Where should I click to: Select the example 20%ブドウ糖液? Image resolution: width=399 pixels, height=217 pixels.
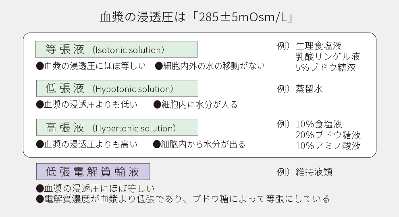click(328, 135)
